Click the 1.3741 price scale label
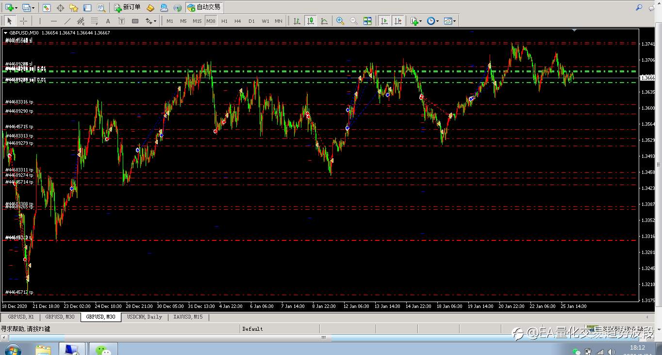The height and width of the screenshot is (355, 662). pos(648,44)
